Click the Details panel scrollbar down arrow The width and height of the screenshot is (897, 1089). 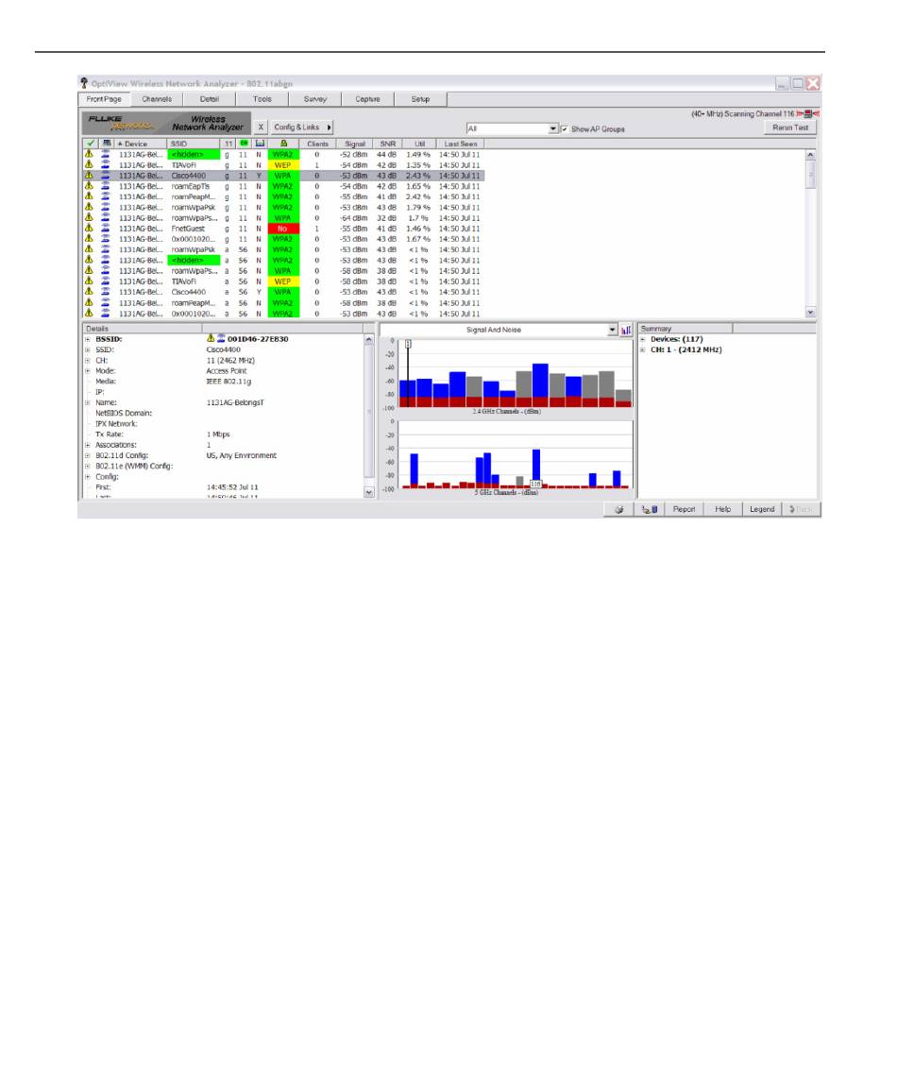tap(368, 492)
